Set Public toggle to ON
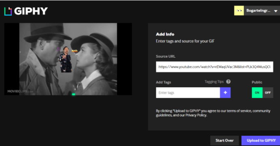This screenshot has width=280, height=146. click(x=257, y=92)
